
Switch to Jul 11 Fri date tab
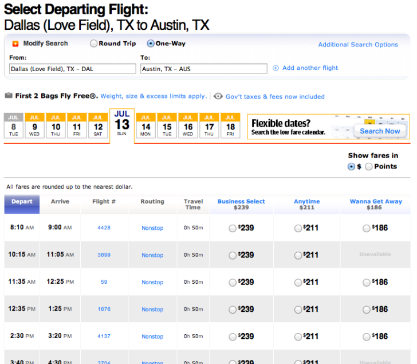point(77,126)
